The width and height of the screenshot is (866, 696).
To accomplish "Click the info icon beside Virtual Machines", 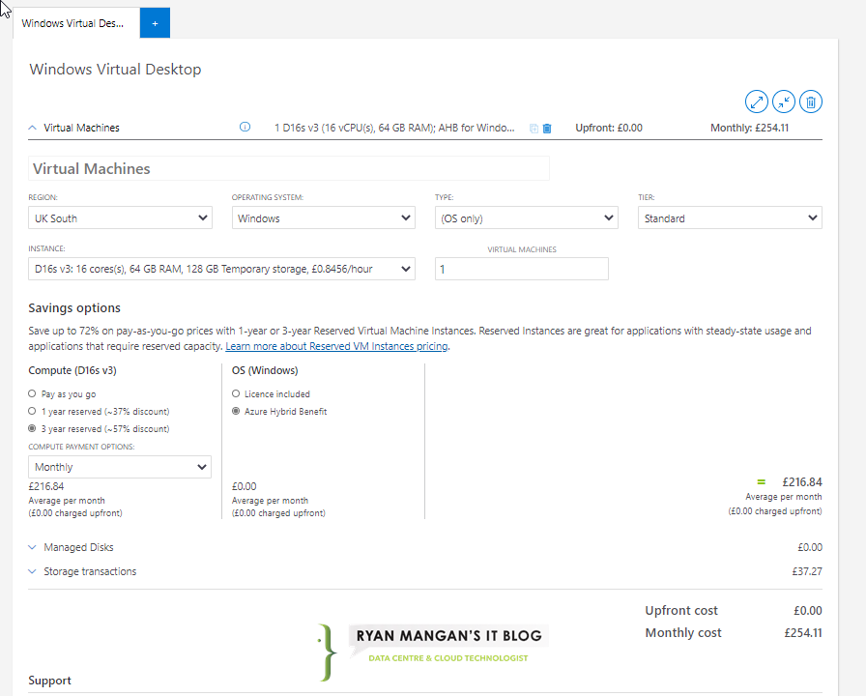I will tap(245, 127).
